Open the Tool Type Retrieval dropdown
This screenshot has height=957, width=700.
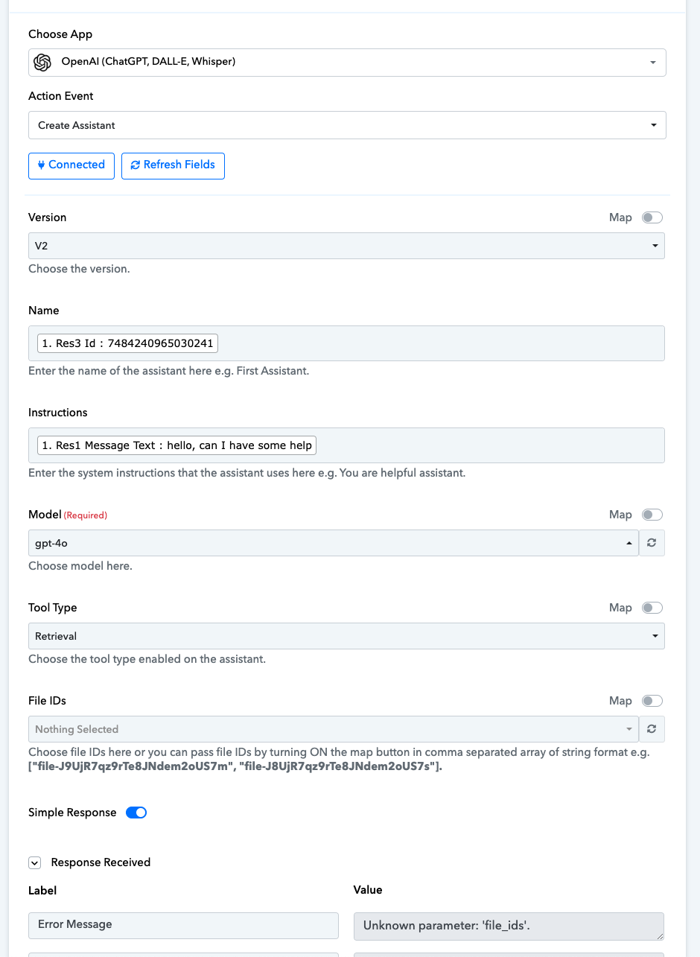[346, 636]
